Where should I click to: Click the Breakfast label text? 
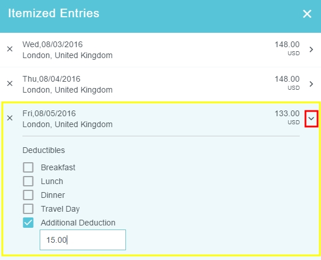click(x=58, y=167)
